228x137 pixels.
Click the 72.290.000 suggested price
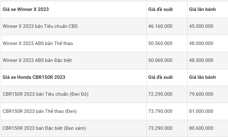point(160,94)
